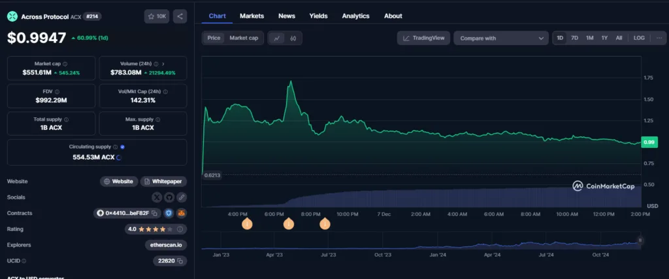Click the 142.31% Vol/Mkt Cap value
669x279 pixels.
coord(143,100)
